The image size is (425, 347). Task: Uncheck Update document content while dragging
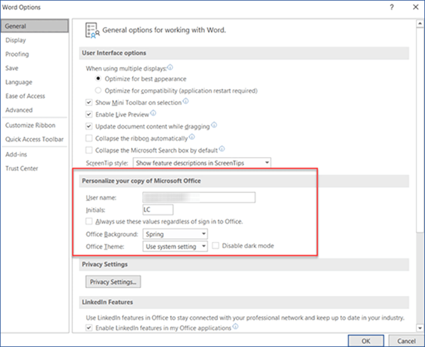point(89,126)
